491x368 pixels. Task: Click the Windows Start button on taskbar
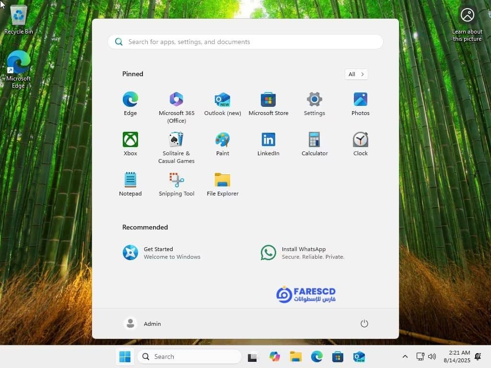pos(125,356)
